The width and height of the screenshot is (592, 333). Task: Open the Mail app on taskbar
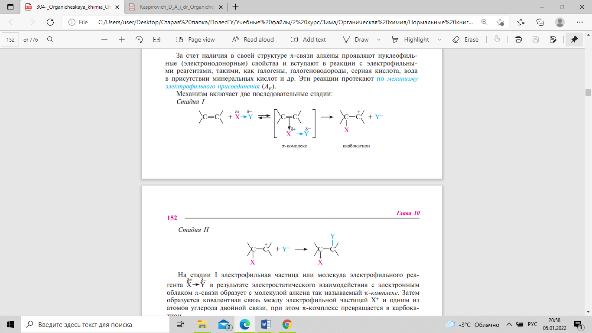click(224, 324)
